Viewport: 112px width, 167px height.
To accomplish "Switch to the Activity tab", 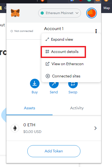I will tap(77, 108).
